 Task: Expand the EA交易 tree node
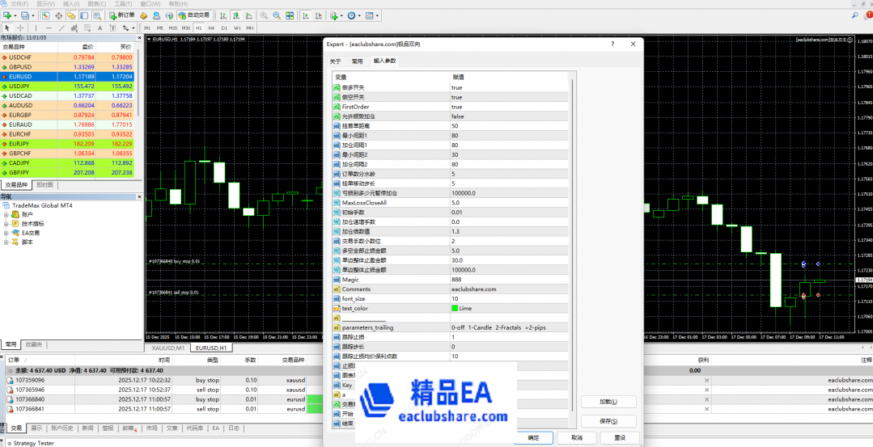click(x=6, y=233)
